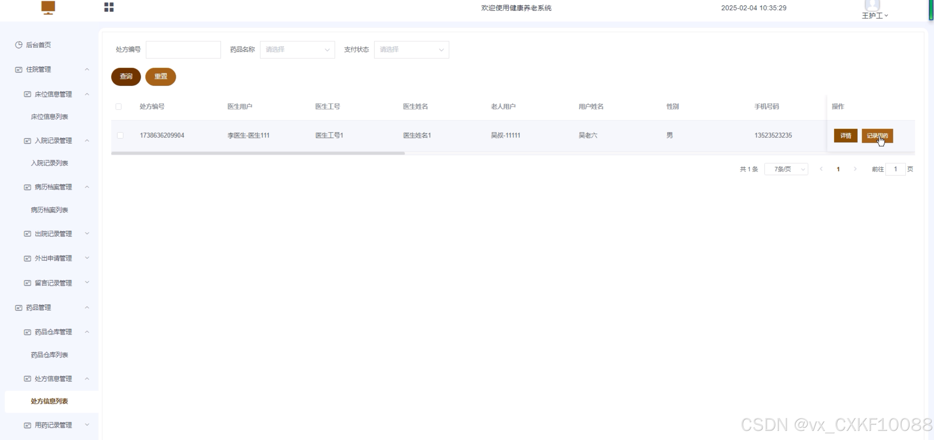The image size is (934, 440).
Task: Click the 查询 search button
Action: (126, 77)
